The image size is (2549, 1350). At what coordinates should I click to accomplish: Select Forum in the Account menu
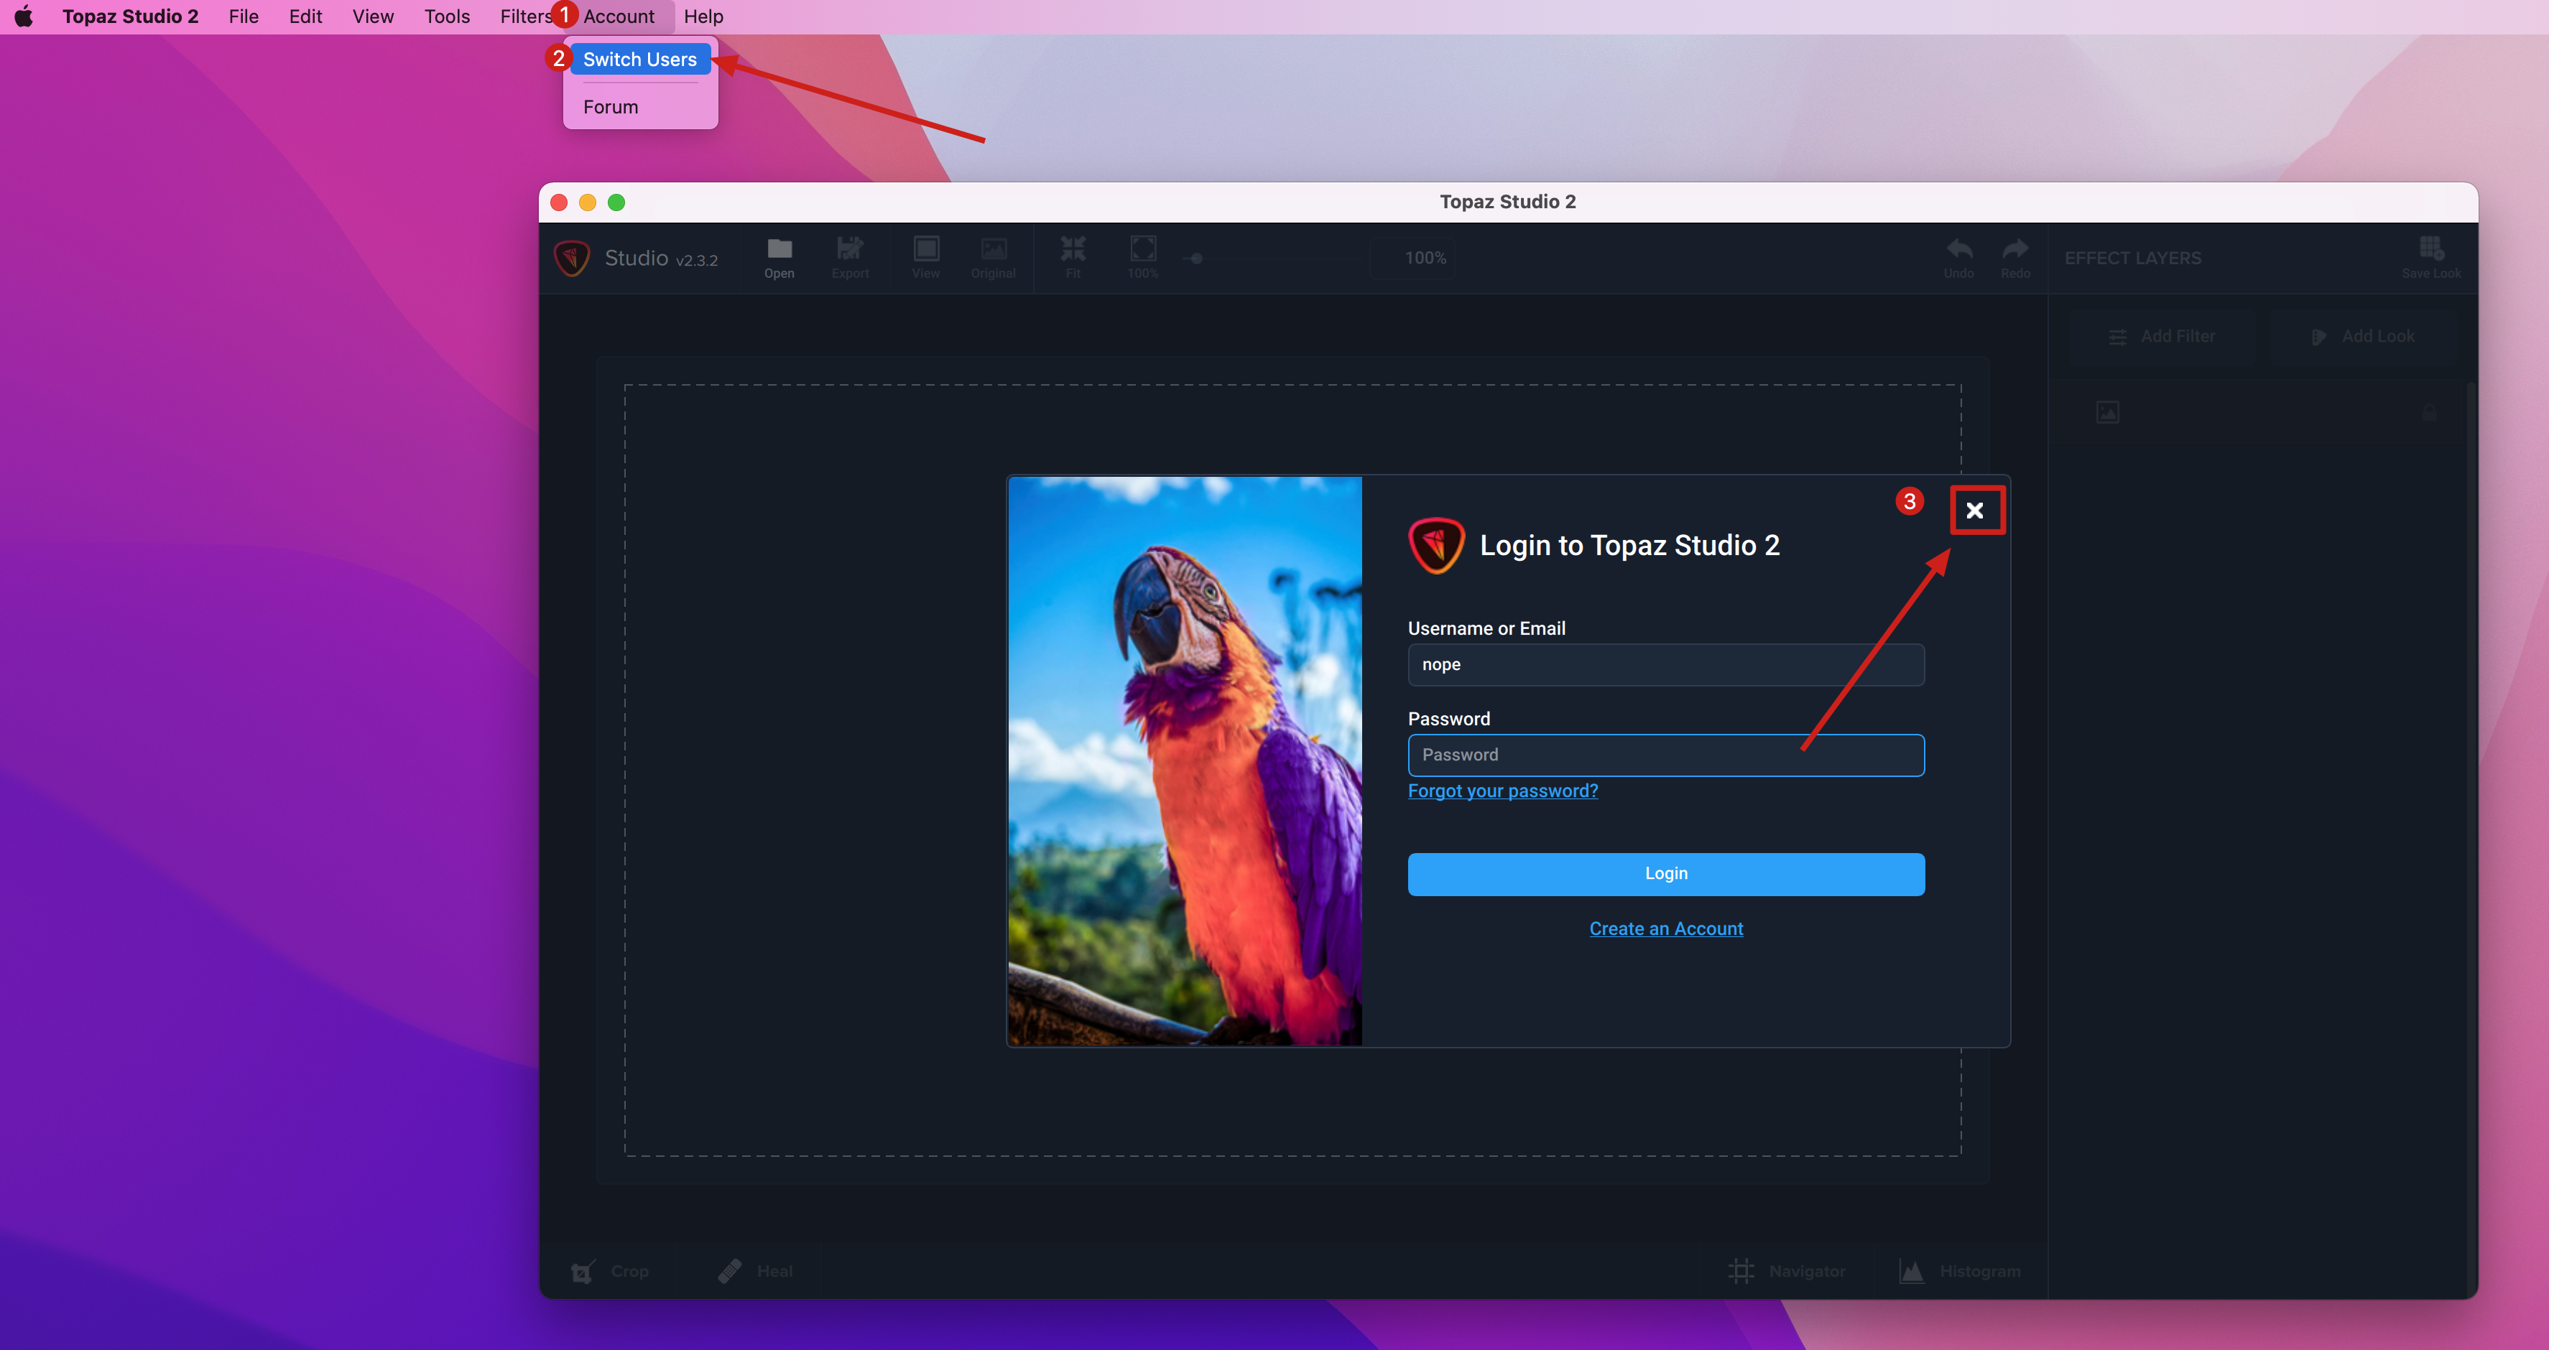[x=611, y=107]
